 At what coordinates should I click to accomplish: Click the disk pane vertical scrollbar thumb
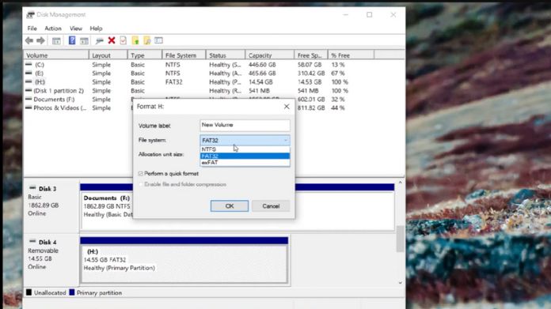[x=400, y=239]
